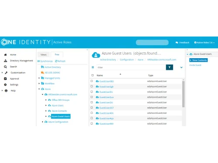This screenshot has width=218, height=163.
Task: Click the AD LDS (ADAM) node icon
Action: coord(42,73)
